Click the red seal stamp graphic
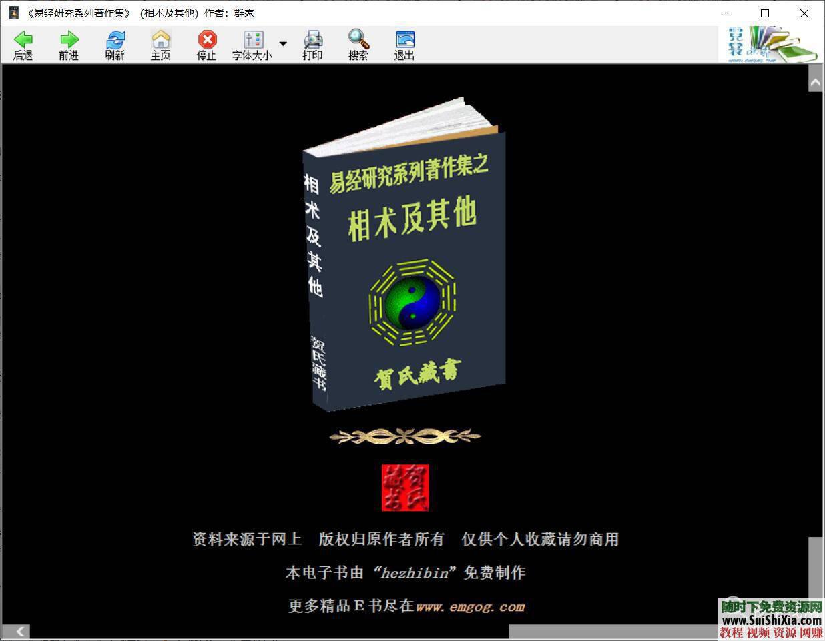Screen dimensions: 825x641 tap(405, 488)
